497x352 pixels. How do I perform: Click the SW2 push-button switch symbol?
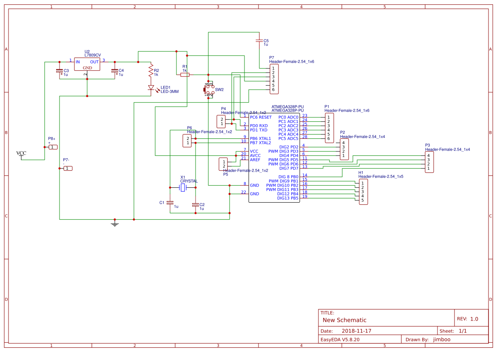(x=209, y=89)
